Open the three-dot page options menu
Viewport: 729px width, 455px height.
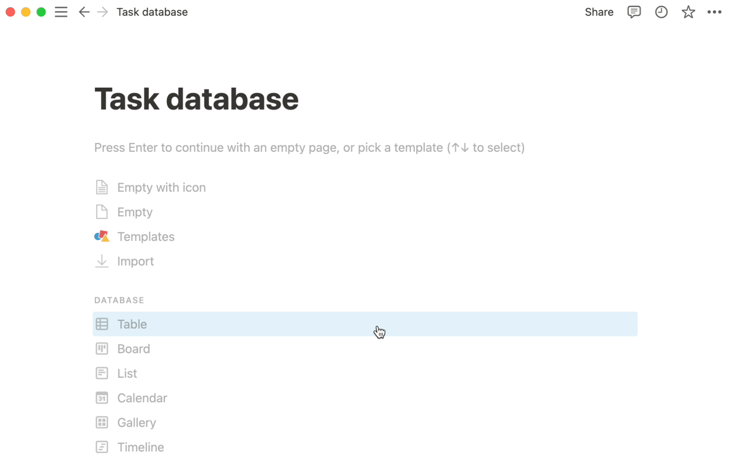pyautogui.click(x=714, y=12)
